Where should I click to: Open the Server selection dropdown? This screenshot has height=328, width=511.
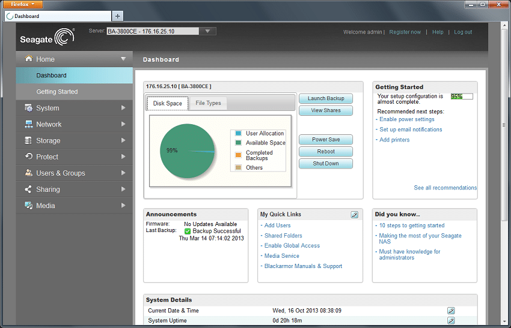click(x=207, y=31)
